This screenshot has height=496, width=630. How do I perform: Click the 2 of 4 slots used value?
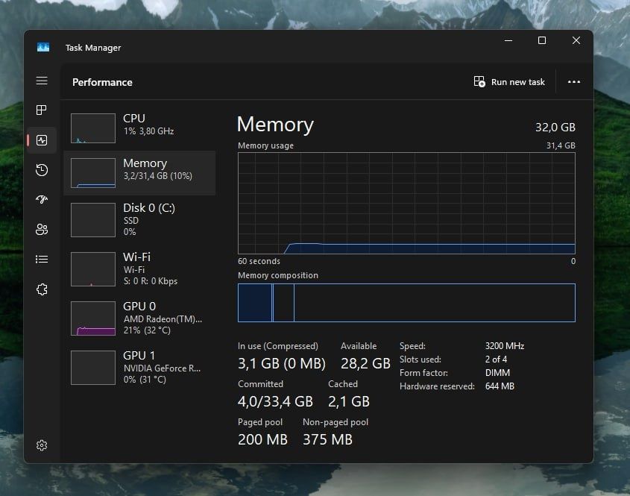click(496, 360)
